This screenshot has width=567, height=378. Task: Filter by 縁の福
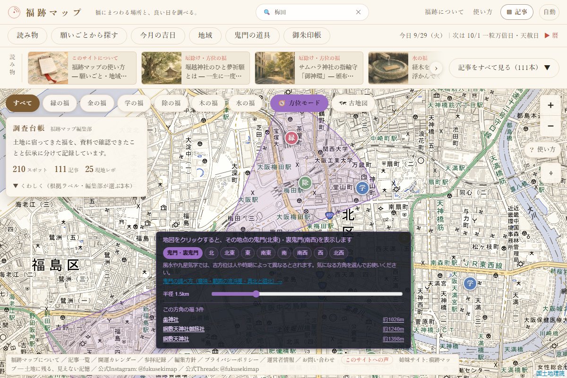tap(60, 103)
